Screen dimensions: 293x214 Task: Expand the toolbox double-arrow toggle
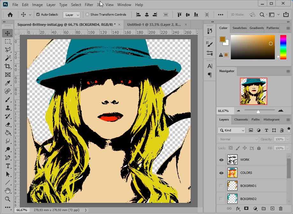[4, 22]
